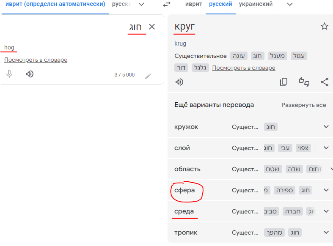Click the microphone voice input icon
Viewport: 333px width, 246px height.
click(9, 74)
